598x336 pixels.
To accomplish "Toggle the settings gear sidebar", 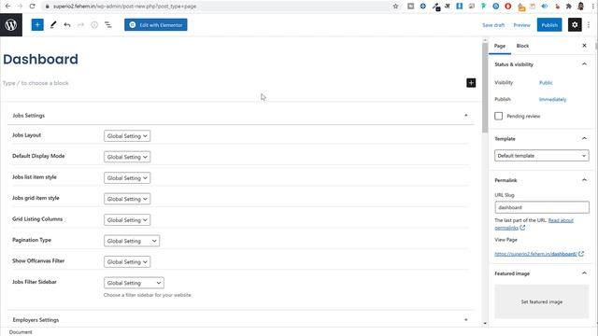I will click(575, 25).
